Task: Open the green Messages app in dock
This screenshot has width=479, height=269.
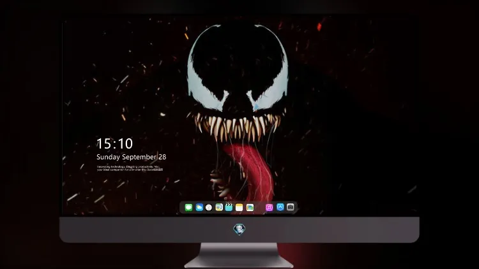Action: [188, 207]
